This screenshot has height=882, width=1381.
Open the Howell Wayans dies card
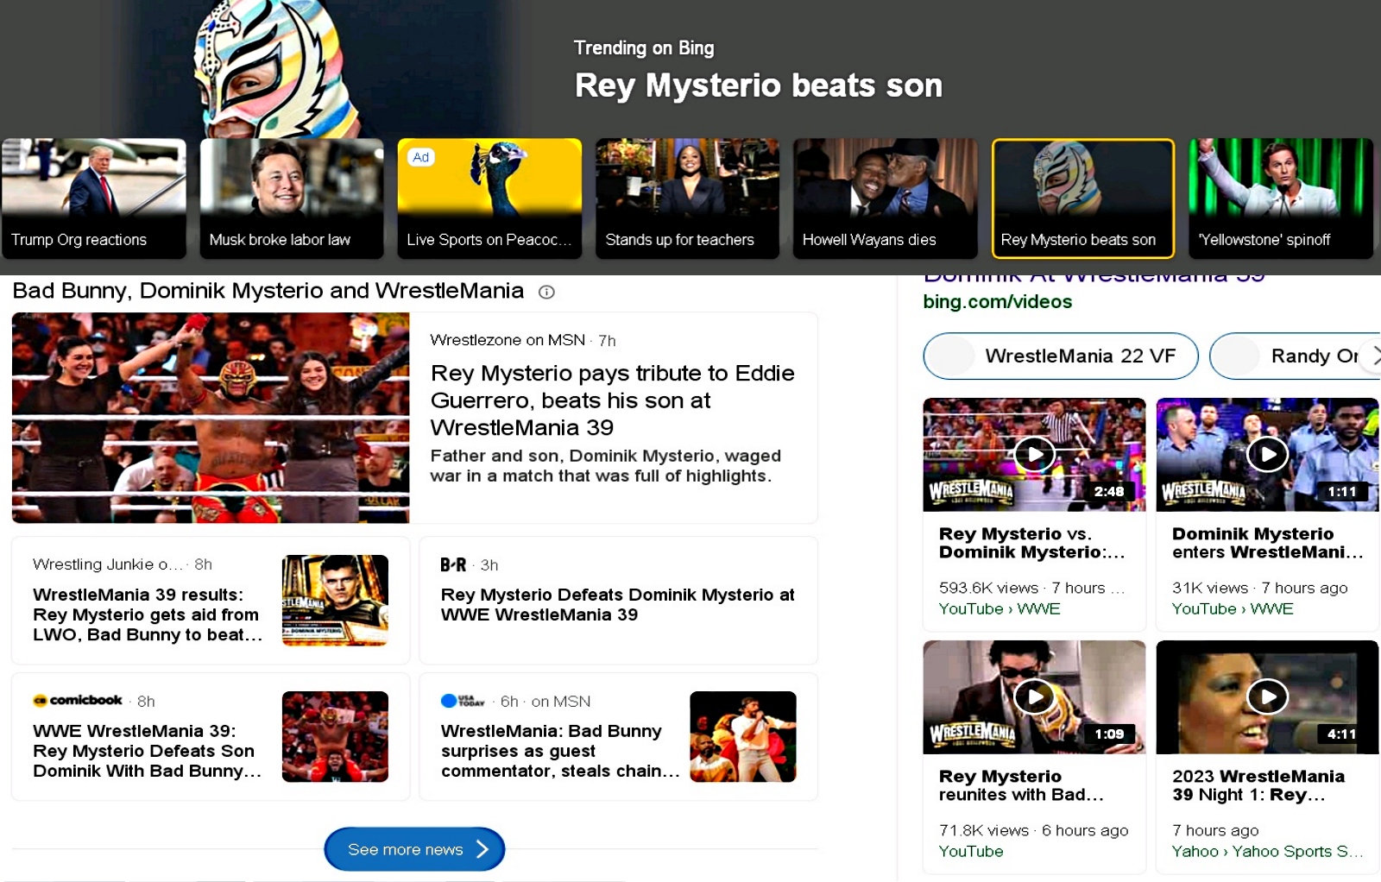pyautogui.click(x=885, y=198)
